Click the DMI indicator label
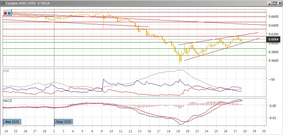Viewport: 283px width, 135px height. tap(6, 71)
